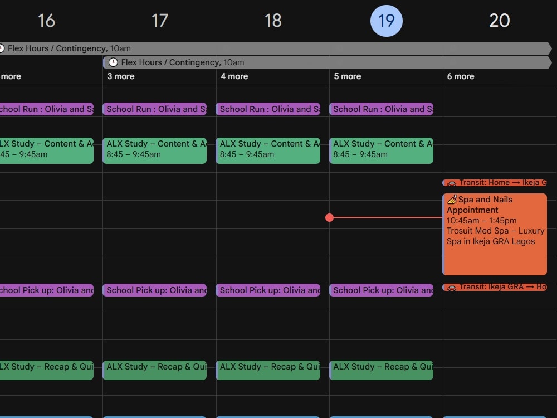
Task: Open ALX Study Content event on day 17
Action: (154, 150)
